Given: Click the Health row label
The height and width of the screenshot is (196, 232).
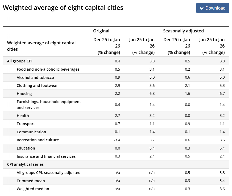Looking at the screenshot, I should [23, 116].
